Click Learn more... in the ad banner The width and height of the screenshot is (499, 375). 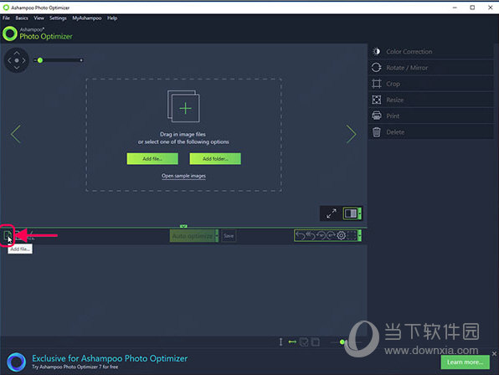point(465,362)
